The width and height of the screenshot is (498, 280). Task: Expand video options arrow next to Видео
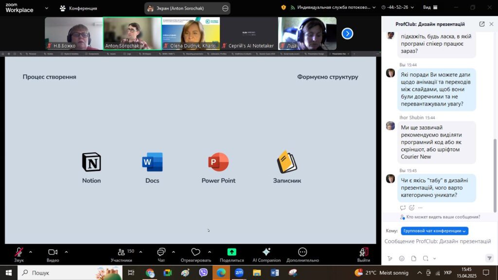pos(66,252)
